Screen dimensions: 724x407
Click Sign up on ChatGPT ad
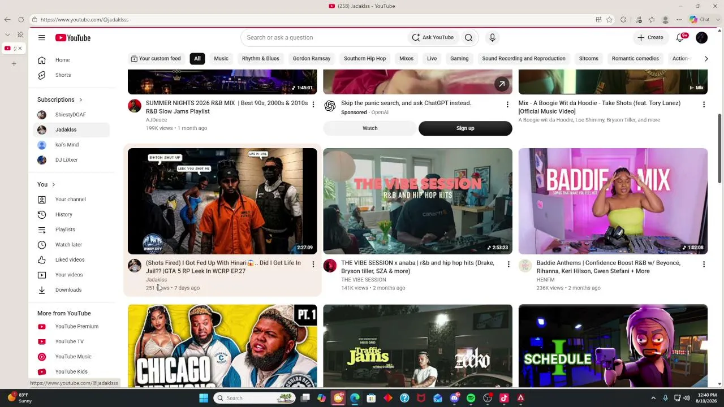point(466,128)
